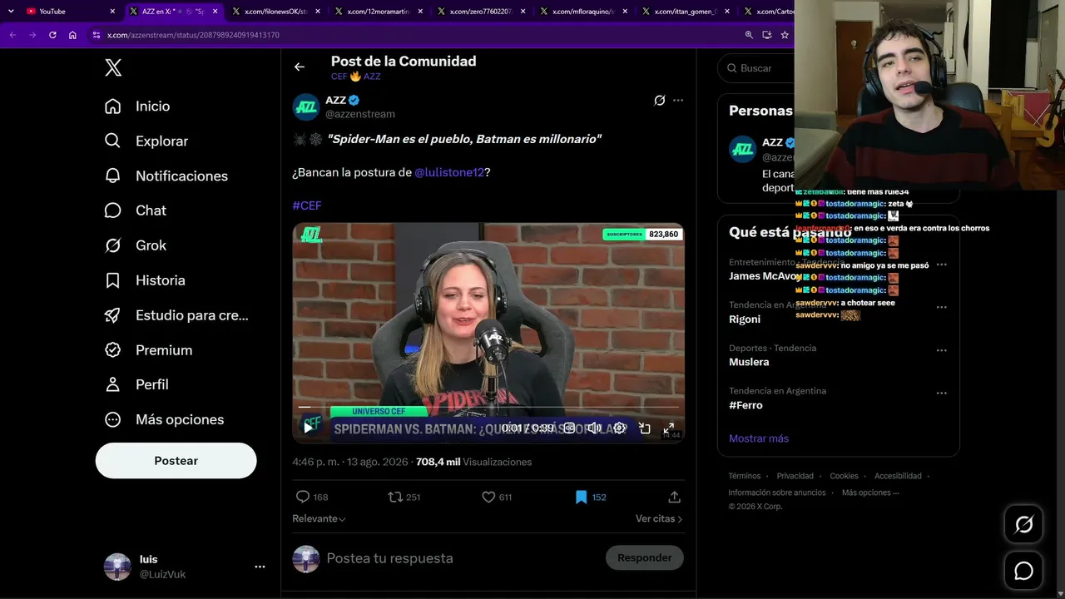
Task: Click the share icon on the post
Action: pyautogui.click(x=675, y=497)
